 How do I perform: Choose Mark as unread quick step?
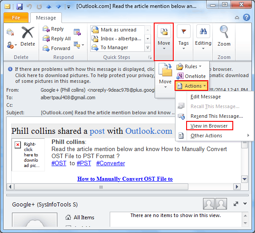tap(117, 30)
